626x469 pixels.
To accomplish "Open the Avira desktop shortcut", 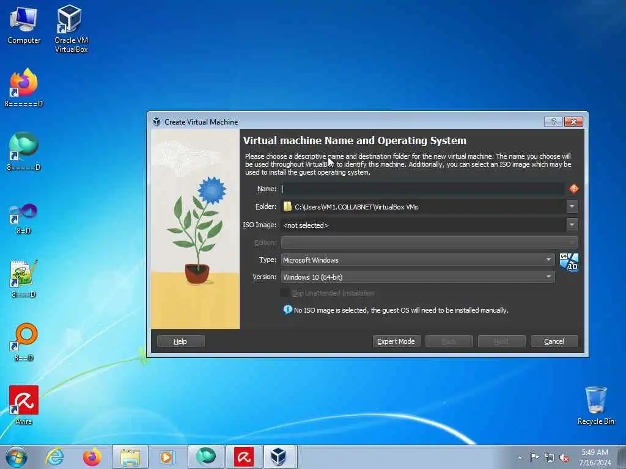I will click(24, 404).
